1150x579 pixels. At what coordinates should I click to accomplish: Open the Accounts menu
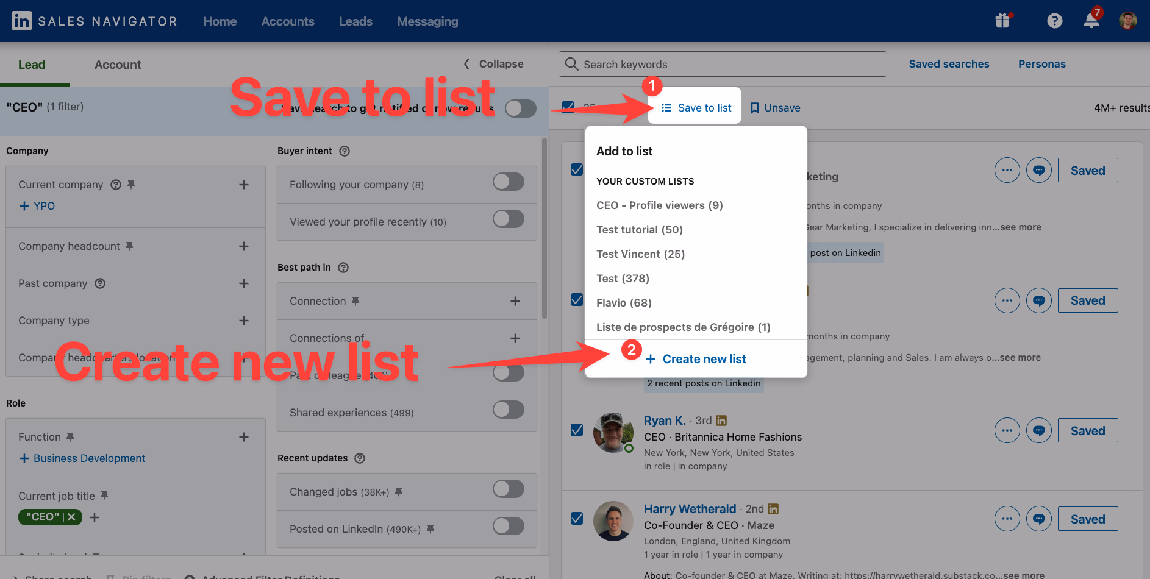[x=288, y=21]
